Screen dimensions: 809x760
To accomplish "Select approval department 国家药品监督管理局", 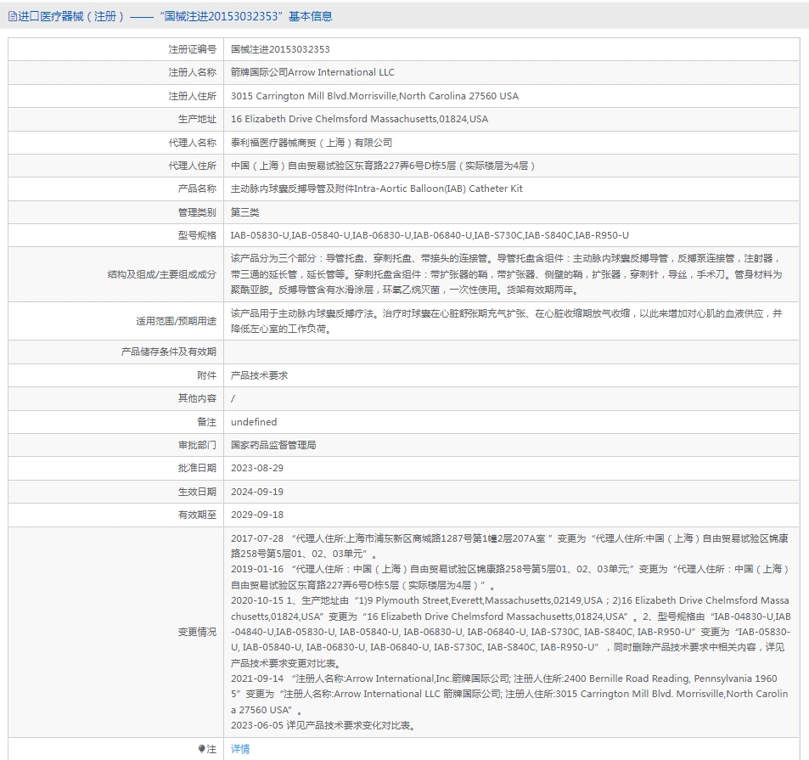I will [273, 445].
